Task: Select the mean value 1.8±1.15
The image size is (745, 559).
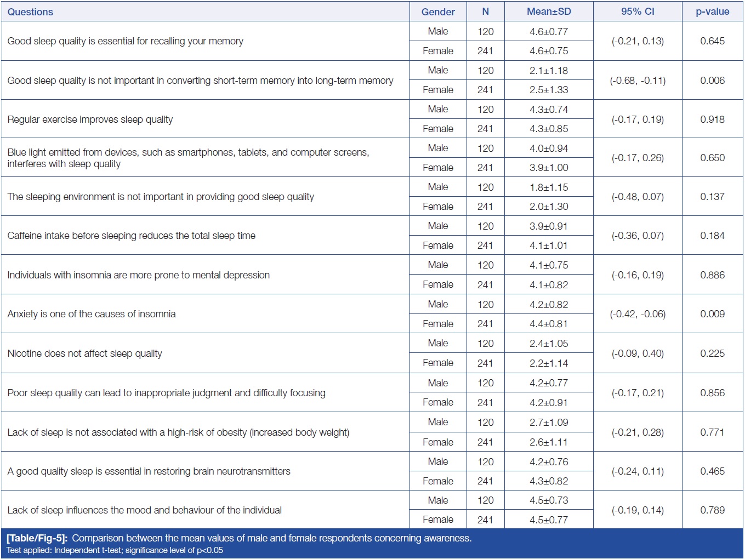Action: (x=548, y=187)
